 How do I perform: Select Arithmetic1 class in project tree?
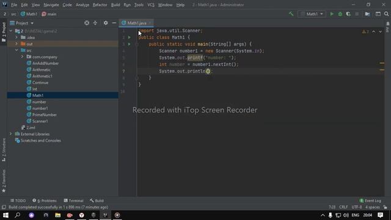click(x=40, y=76)
